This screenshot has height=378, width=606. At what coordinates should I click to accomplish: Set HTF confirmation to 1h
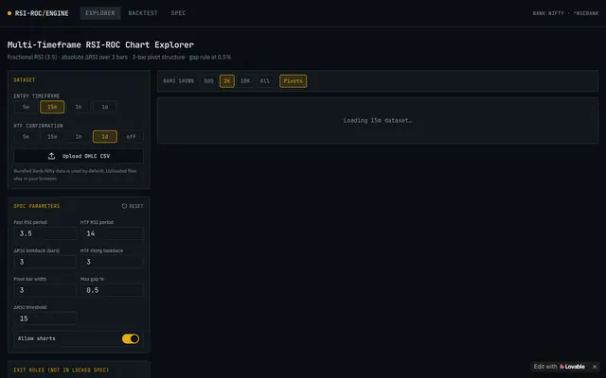[79, 136]
